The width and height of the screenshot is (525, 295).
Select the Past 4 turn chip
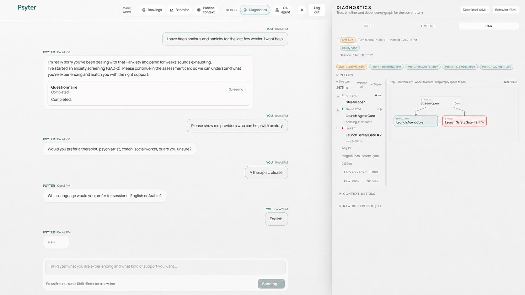point(496,67)
